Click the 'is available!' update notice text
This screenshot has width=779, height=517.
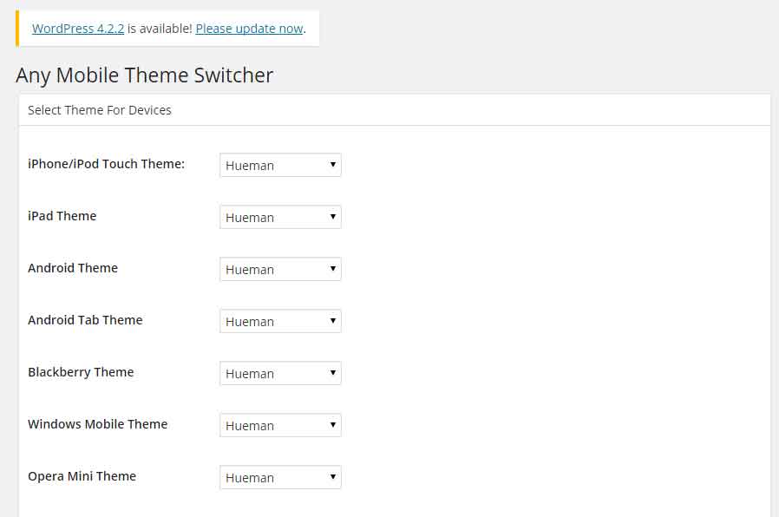point(160,29)
